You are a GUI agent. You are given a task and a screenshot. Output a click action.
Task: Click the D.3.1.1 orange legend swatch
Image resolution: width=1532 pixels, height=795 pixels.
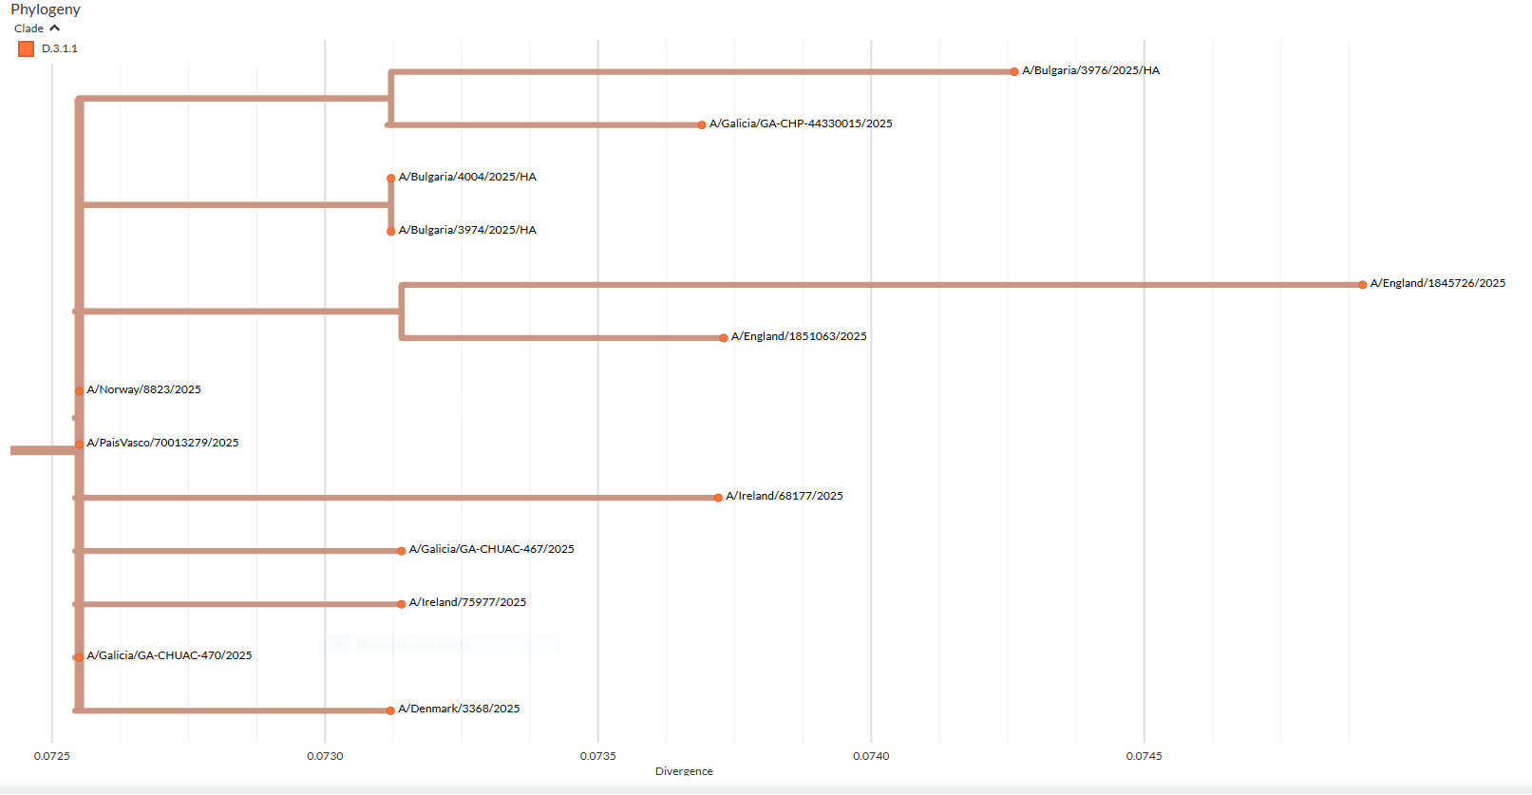click(x=26, y=48)
